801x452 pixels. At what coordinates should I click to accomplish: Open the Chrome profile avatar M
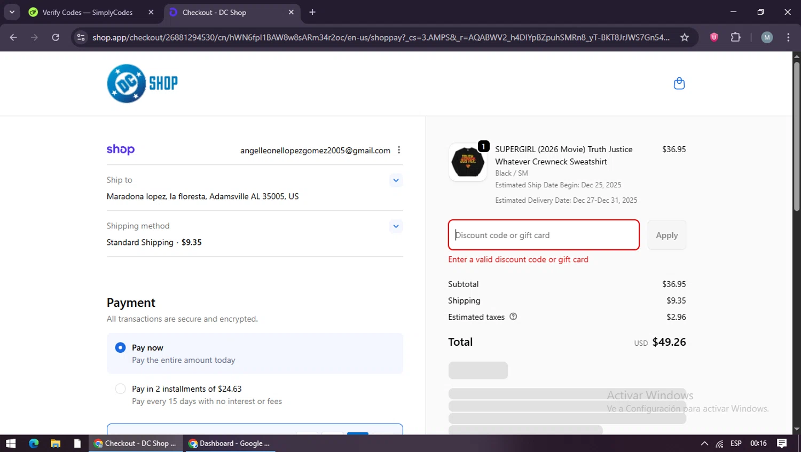coord(767,37)
